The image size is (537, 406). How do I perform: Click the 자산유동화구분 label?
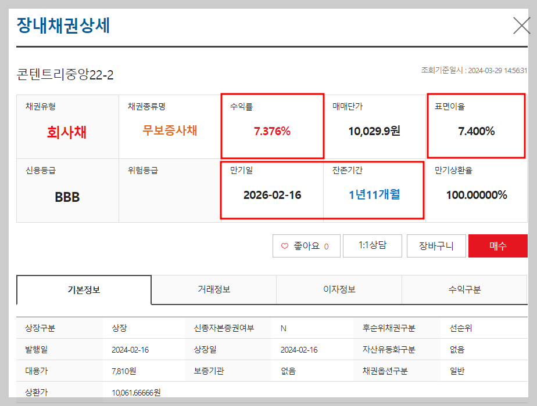click(x=389, y=349)
